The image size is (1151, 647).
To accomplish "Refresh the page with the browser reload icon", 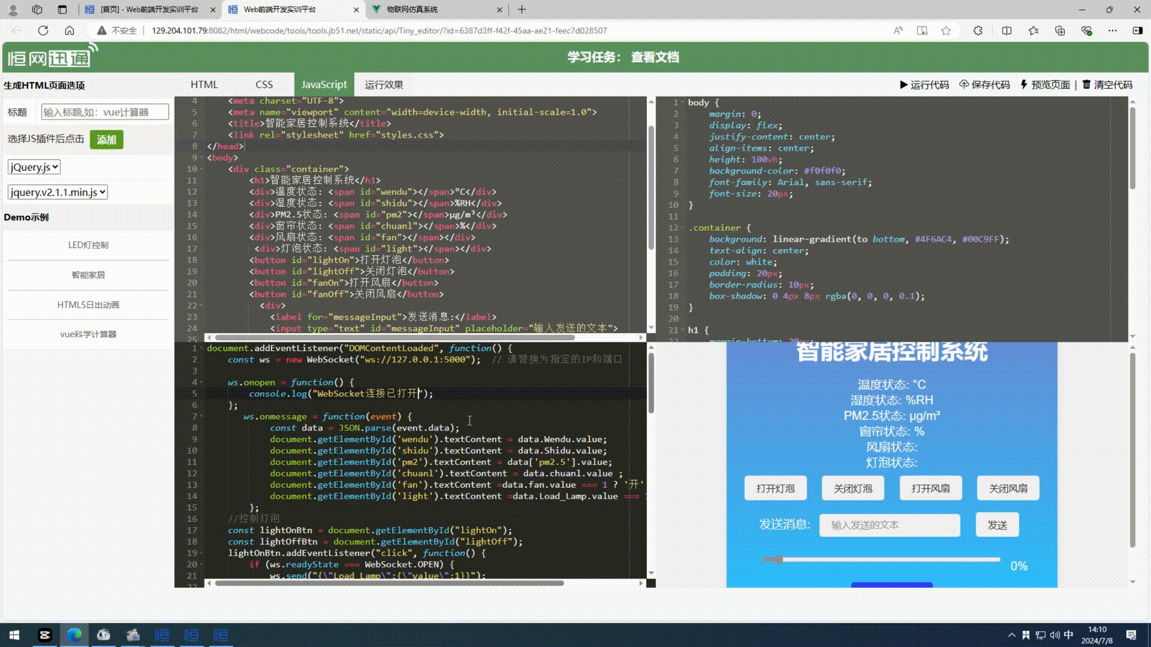I will tap(43, 31).
